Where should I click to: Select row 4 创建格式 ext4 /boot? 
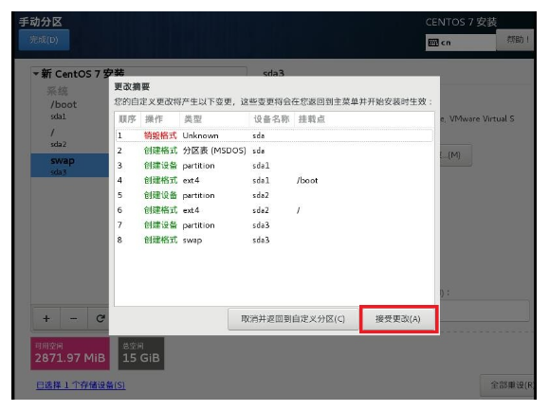click(274, 181)
